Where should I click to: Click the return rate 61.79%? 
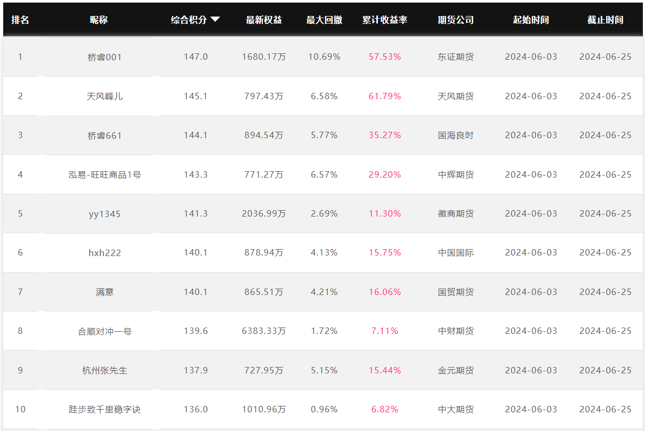pos(385,96)
